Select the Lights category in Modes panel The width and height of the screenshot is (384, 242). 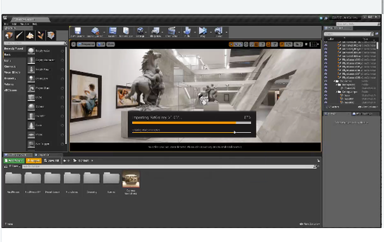(8, 61)
